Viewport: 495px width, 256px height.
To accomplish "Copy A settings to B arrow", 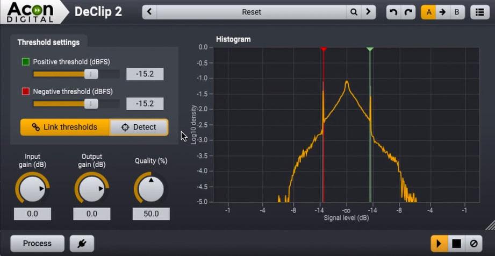I will pyautogui.click(x=442, y=12).
